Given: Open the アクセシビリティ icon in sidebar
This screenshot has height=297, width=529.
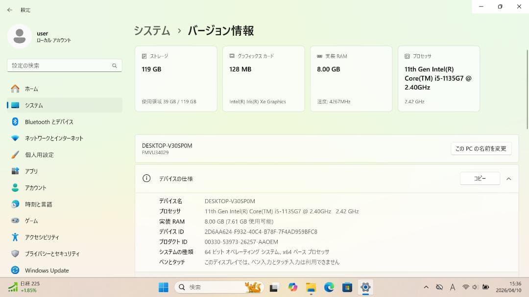Looking at the screenshot, I should (15, 237).
